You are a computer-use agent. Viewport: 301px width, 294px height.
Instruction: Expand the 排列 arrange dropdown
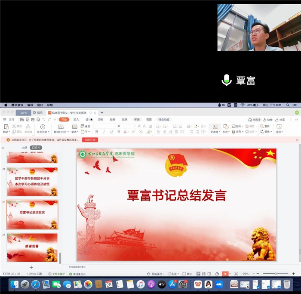[243, 132]
